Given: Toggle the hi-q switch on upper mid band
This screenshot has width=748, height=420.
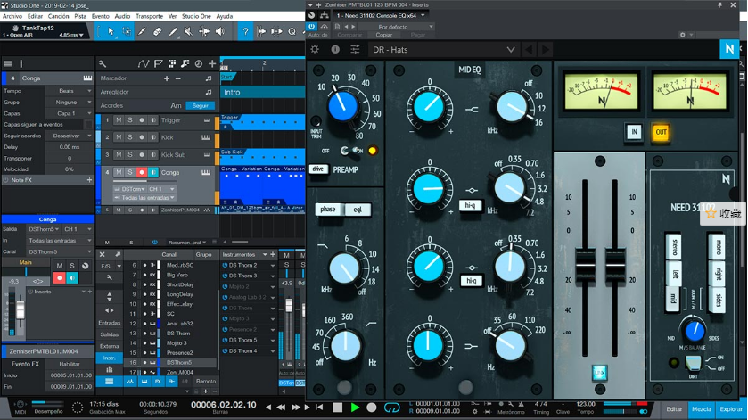Looking at the screenshot, I should pos(470,205).
